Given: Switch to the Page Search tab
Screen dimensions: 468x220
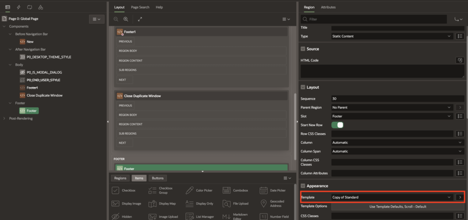Looking at the screenshot, I should pyautogui.click(x=140, y=7).
